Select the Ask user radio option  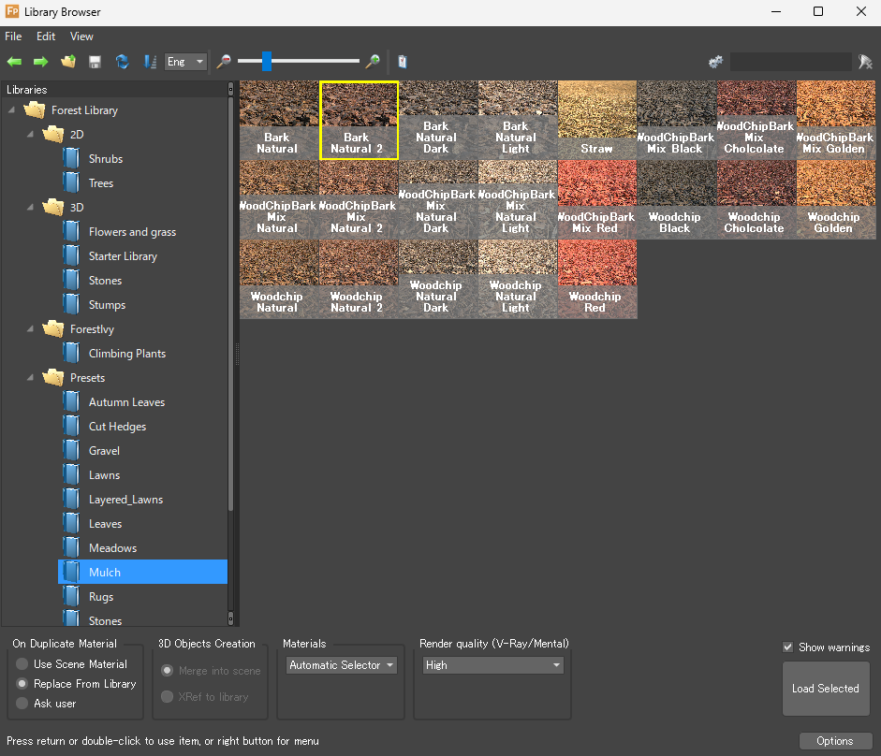(22, 704)
